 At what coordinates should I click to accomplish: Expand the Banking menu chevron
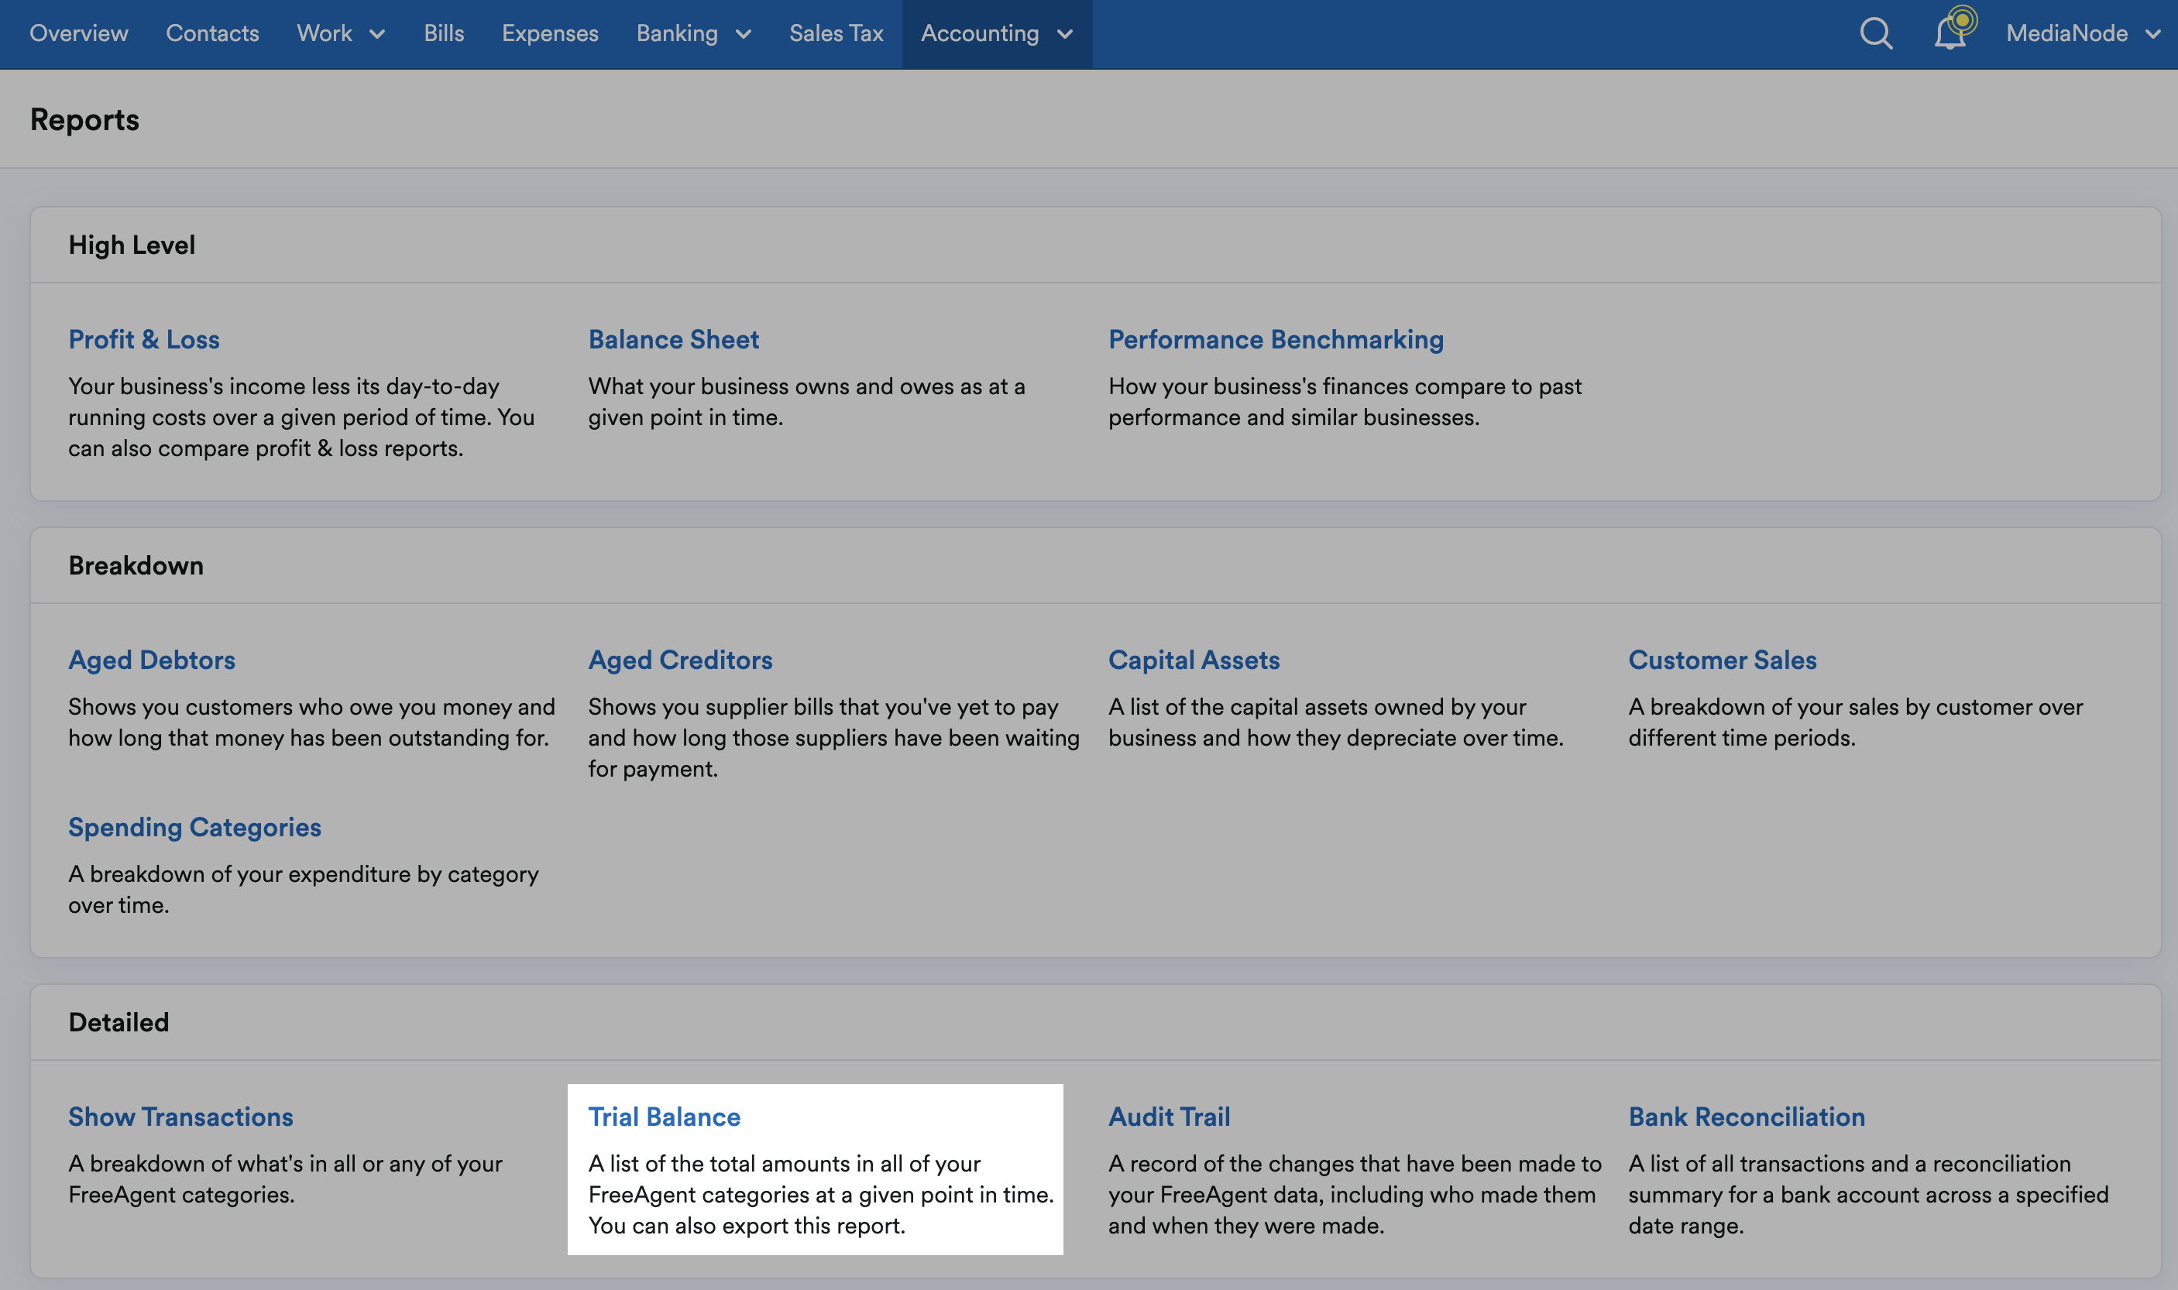[743, 34]
